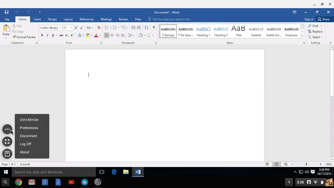Image resolution: width=334 pixels, height=188 pixels.
Task: Open the numbering style dropdown
Action: [119, 28]
